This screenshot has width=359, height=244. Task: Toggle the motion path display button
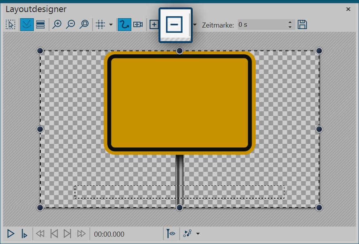pyautogui.click(x=27, y=25)
